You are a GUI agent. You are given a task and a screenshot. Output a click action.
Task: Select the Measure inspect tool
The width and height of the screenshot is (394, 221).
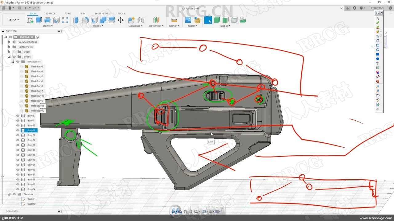point(174,20)
